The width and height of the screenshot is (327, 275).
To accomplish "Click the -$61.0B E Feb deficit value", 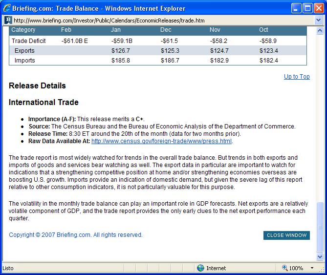I will tap(75, 41).
